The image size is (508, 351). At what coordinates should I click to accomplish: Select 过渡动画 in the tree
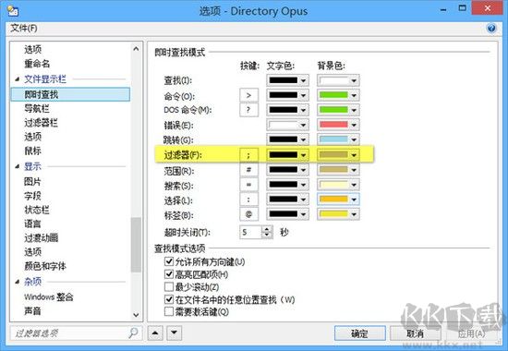click(41, 238)
